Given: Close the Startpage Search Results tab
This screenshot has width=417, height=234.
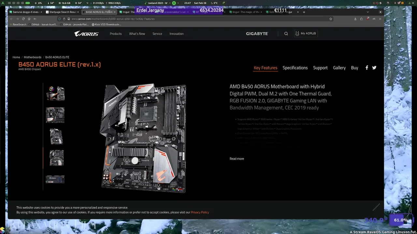Looking at the screenshot, I should click(x=78, y=12).
